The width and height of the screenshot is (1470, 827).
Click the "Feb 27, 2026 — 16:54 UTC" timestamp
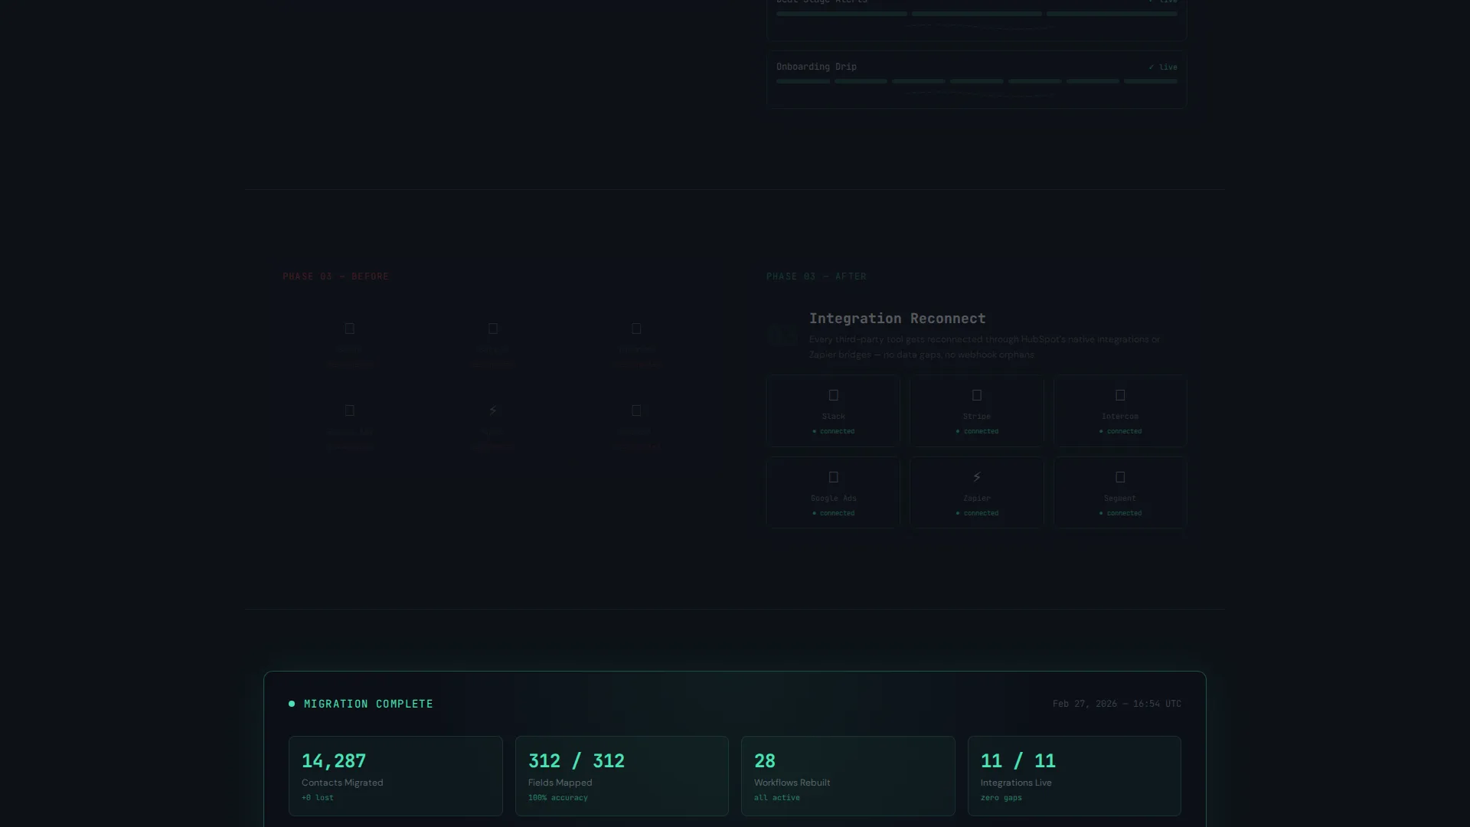point(1117,704)
